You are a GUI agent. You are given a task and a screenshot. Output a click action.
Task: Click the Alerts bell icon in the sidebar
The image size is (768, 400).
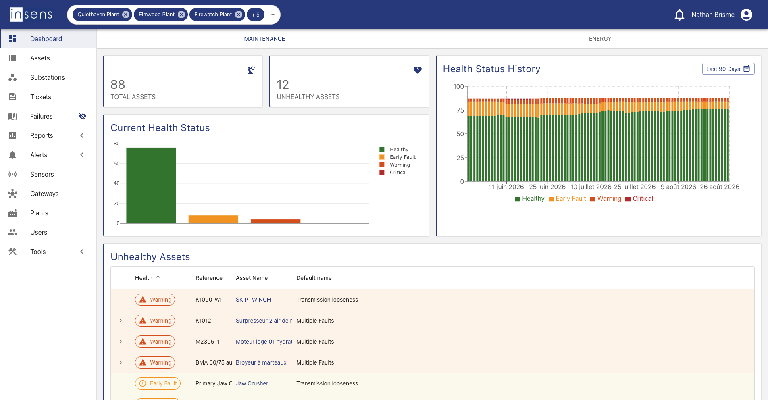12,155
